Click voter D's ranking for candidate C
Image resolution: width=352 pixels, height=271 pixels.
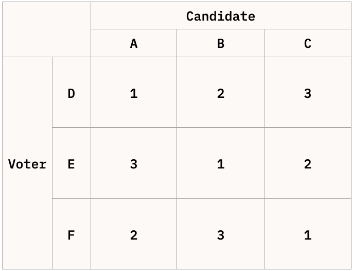click(308, 93)
